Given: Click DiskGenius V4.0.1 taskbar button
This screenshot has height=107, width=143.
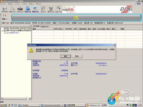Looking at the screenshot, I should (x=97, y=105).
